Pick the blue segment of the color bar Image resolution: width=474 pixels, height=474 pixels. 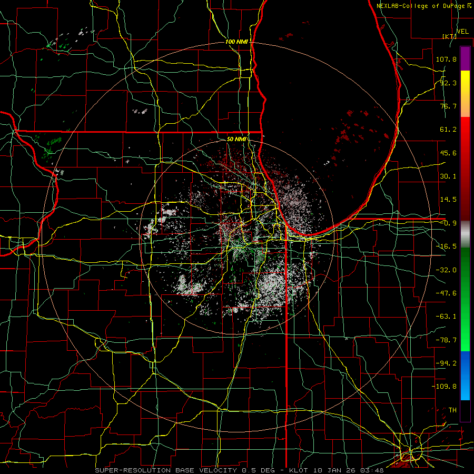coord(465,376)
